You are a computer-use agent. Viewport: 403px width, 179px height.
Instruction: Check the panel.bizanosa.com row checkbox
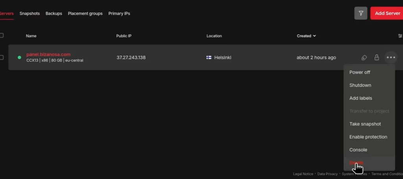pos(2,58)
